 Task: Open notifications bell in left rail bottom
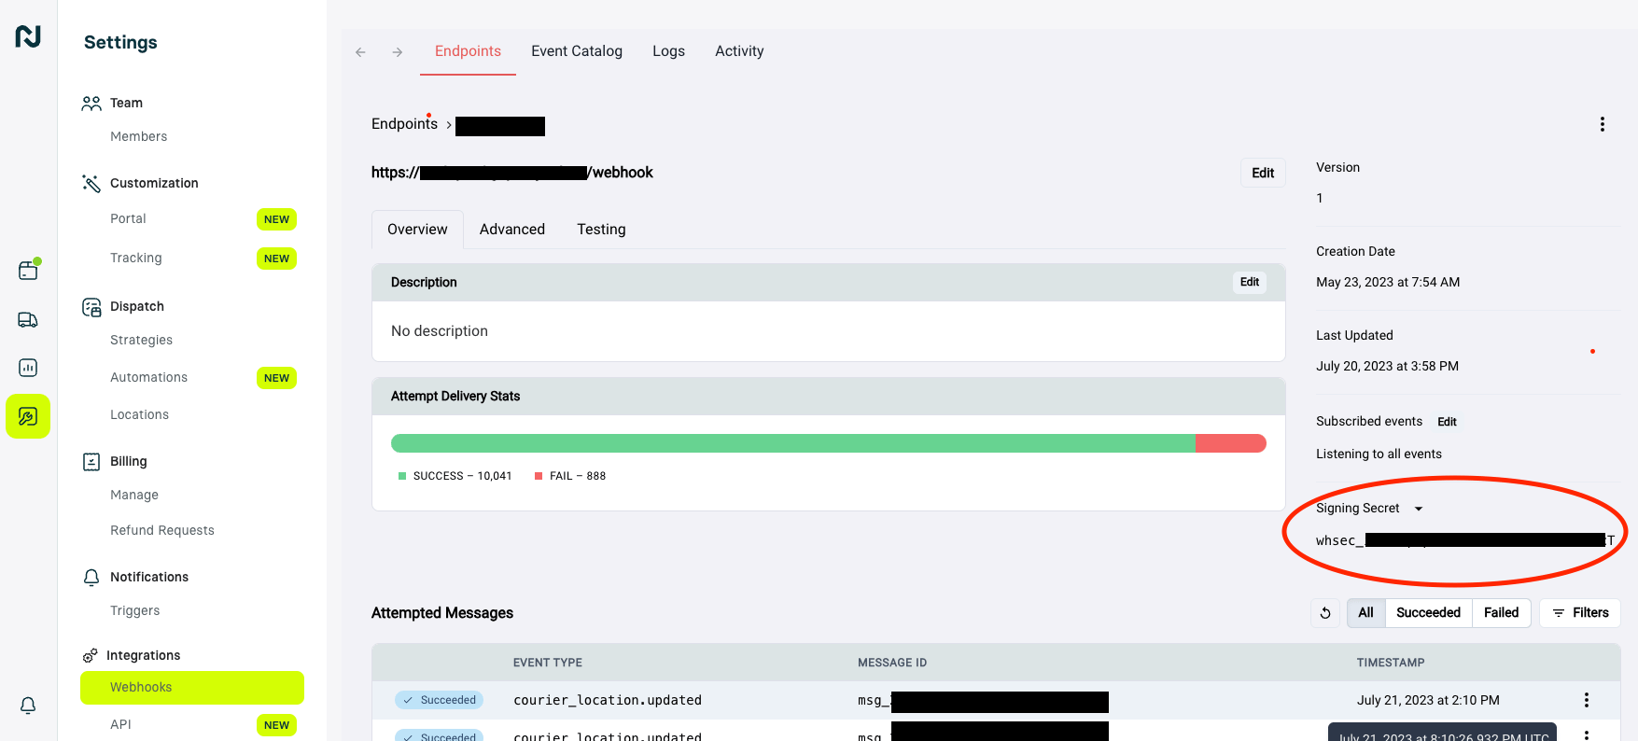click(x=28, y=706)
